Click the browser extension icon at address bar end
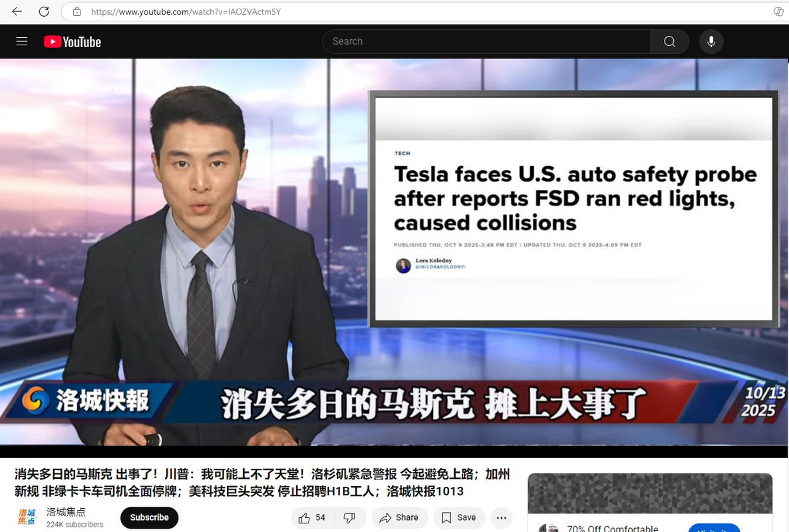The width and height of the screenshot is (789, 532). [x=778, y=11]
